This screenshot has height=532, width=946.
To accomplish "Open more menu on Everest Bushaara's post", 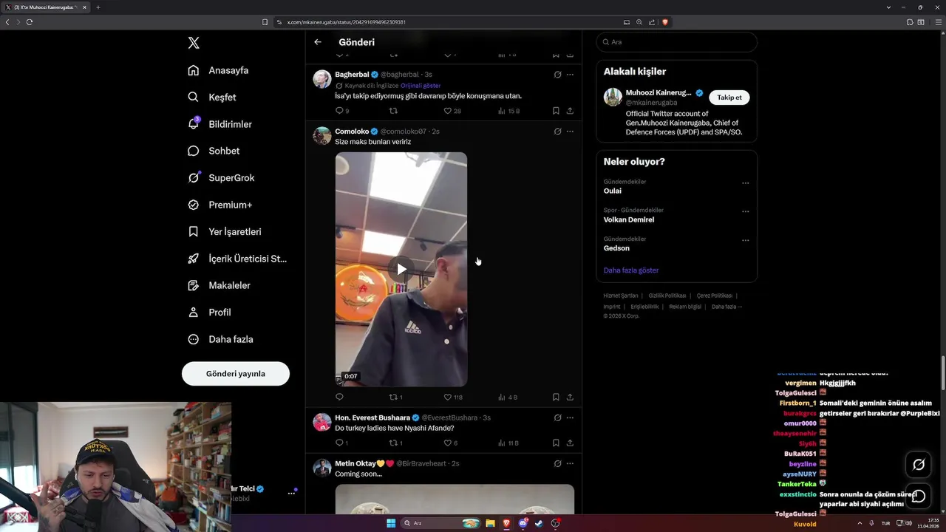I will click(x=570, y=417).
